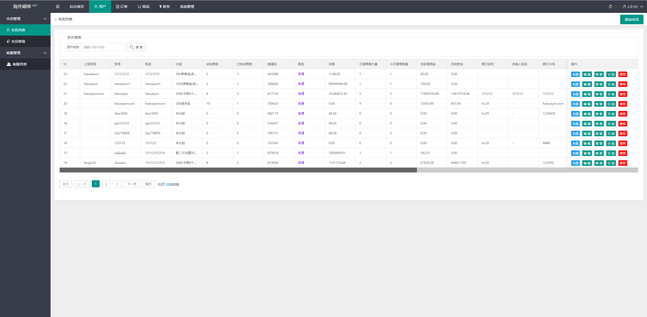Open 会员列表 in the sidebar
647x317 pixels.
(x=18, y=30)
